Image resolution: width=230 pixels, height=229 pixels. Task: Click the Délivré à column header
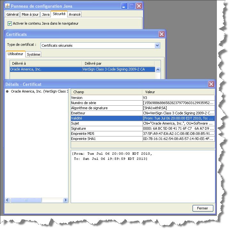(x=46, y=63)
